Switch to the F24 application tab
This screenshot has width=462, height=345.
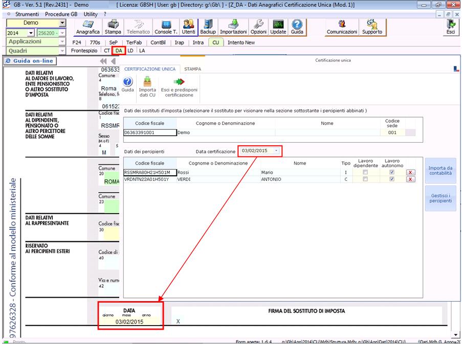tap(77, 42)
